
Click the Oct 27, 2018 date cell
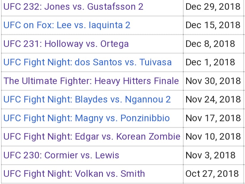(212, 174)
